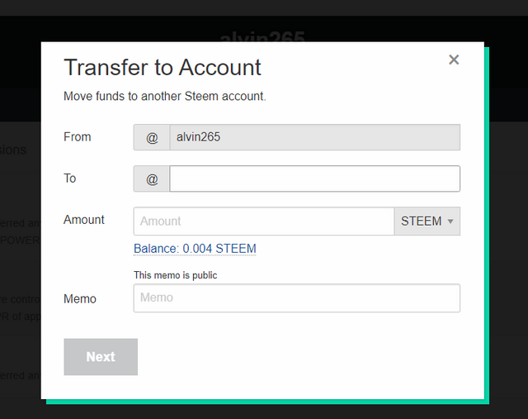Click 'Move funds to another Steem account.' text
Viewport: 528px width, 419px height.
click(x=165, y=96)
